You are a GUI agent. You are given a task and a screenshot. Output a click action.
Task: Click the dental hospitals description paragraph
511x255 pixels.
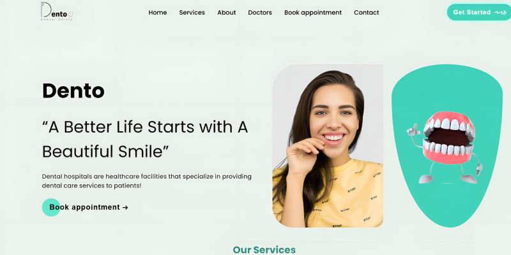click(147, 181)
